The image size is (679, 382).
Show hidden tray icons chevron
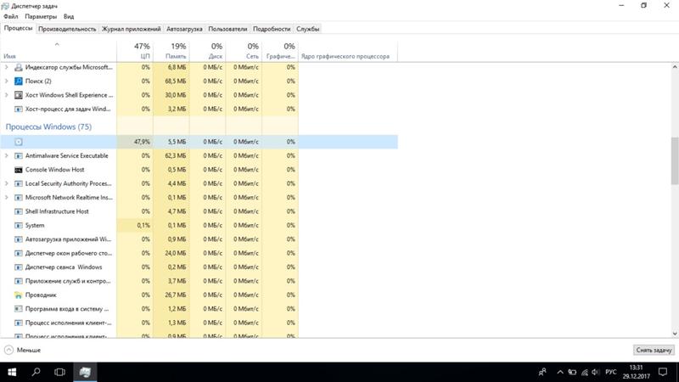560,372
